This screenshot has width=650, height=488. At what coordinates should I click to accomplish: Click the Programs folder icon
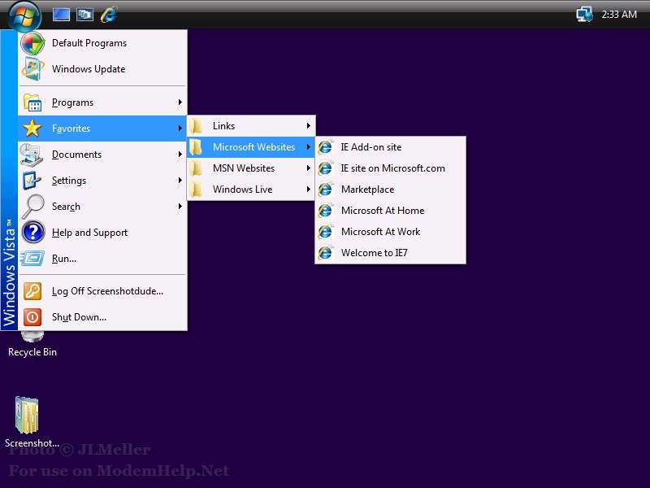click(x=32, y=102)
